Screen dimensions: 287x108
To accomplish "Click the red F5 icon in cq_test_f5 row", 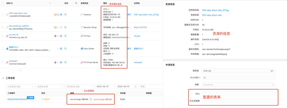I will click(x=55, y=36).
